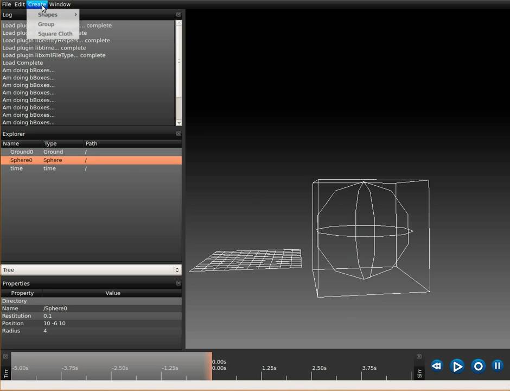Edit the Name value /Sphere0
This screenshot has height=391, width=510.
pyautogui.click(x=112, y=308)
